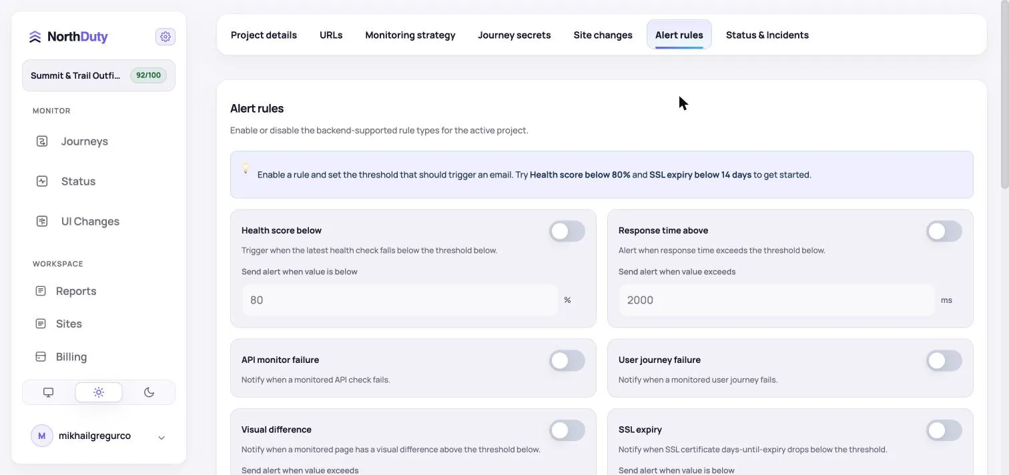The width and height of the screenshot is (1009, 475).
Task: Click the Reports icon
Action: click(41, 291)
